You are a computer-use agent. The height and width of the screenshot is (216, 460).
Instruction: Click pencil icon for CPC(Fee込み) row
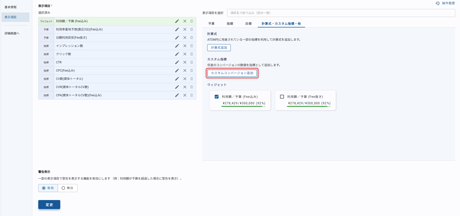(177, 71)
